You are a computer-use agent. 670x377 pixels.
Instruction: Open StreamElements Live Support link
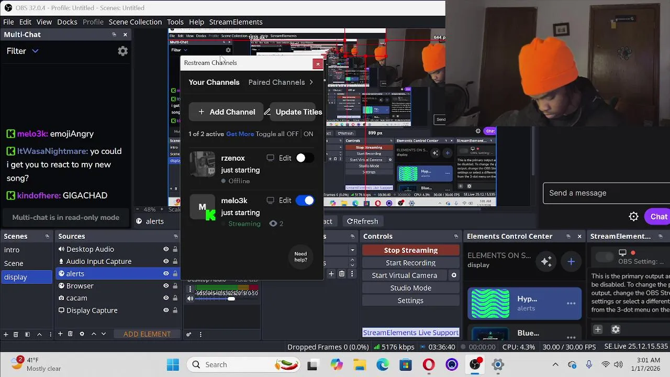click(411, 333)
